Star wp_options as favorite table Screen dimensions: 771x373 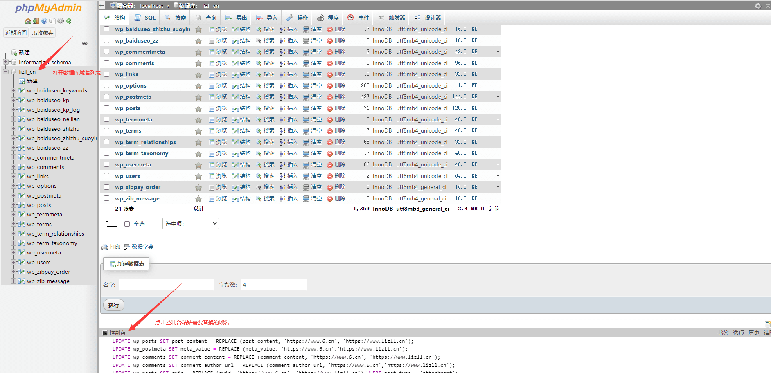click(x=198, y=86)
